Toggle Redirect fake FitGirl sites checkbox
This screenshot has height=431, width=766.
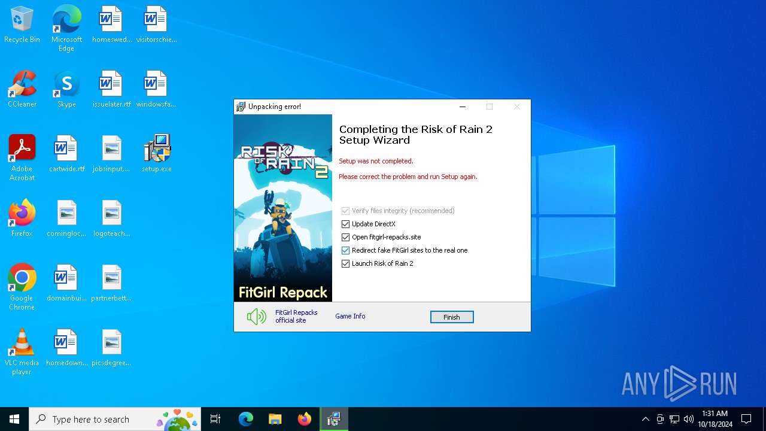(x=345, y=250)
